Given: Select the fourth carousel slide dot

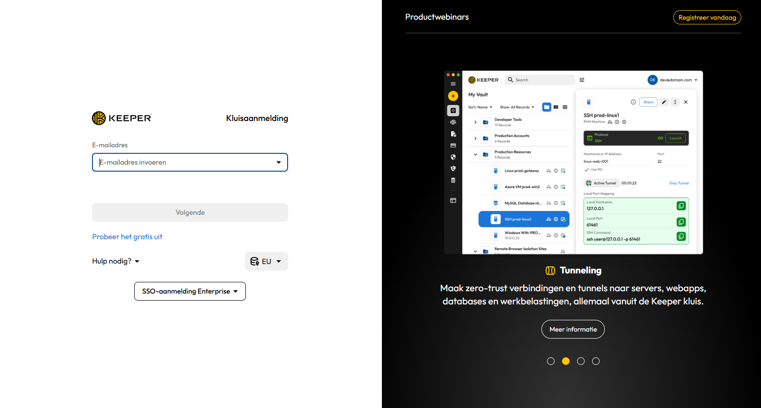Looking at the screenshot, I should tap(596, 361).
